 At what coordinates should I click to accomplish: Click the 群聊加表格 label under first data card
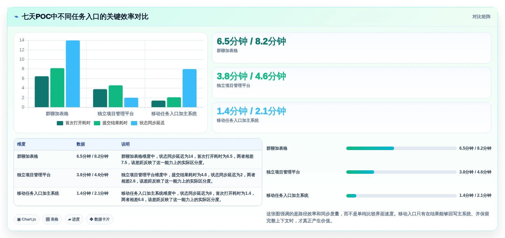point(227,51)
